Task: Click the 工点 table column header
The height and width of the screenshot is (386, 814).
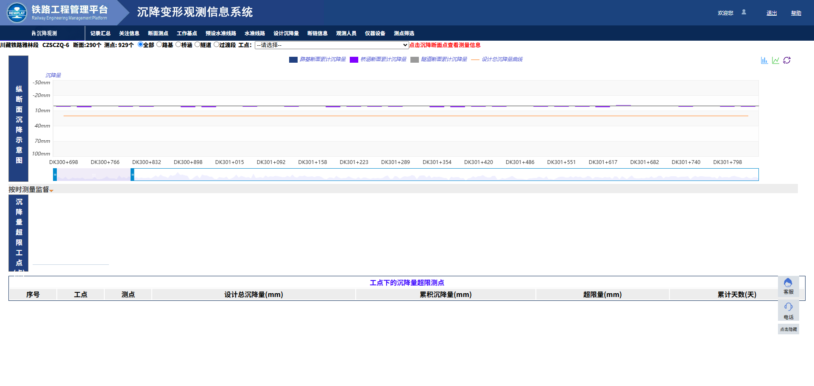Action: (x=81, y=294)
